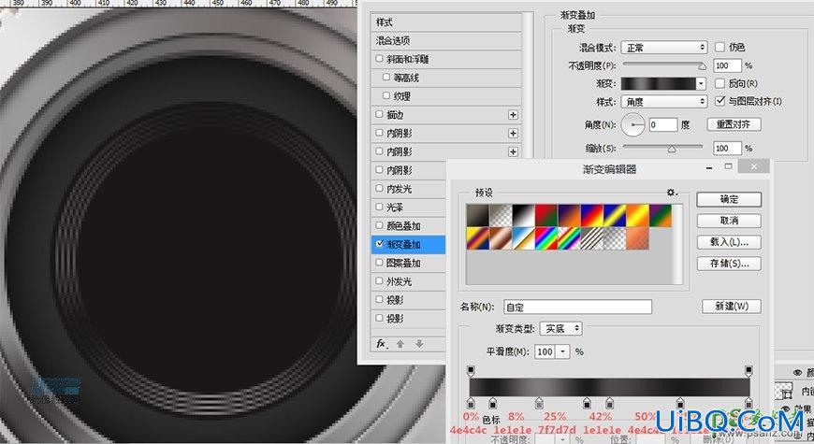Click the 名称(N) text field
Screen dimensions: 814x444
click(577, 308)
